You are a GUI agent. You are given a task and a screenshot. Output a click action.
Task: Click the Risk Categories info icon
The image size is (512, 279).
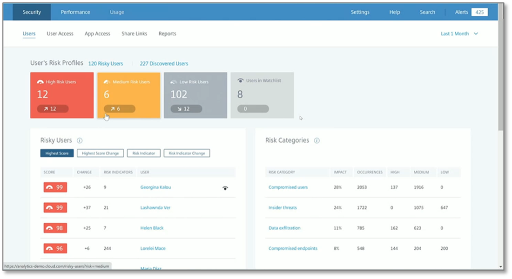(x=317, y=140)
